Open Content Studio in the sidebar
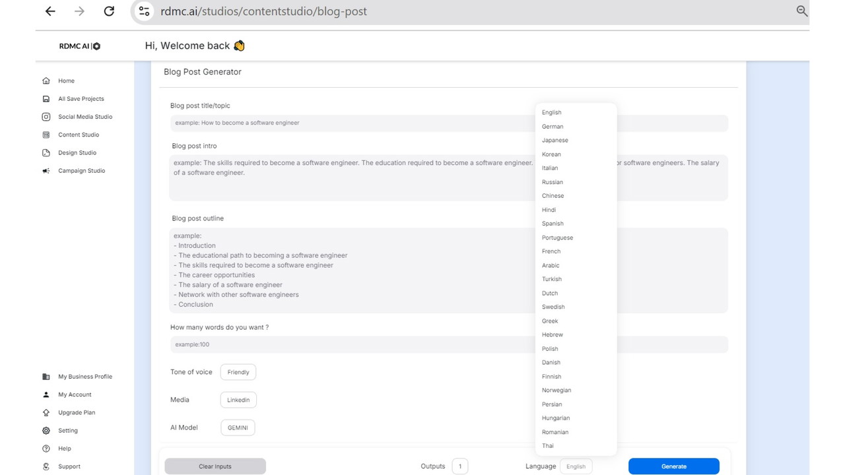This screenshot has height=475, width=845. point(79,135)
